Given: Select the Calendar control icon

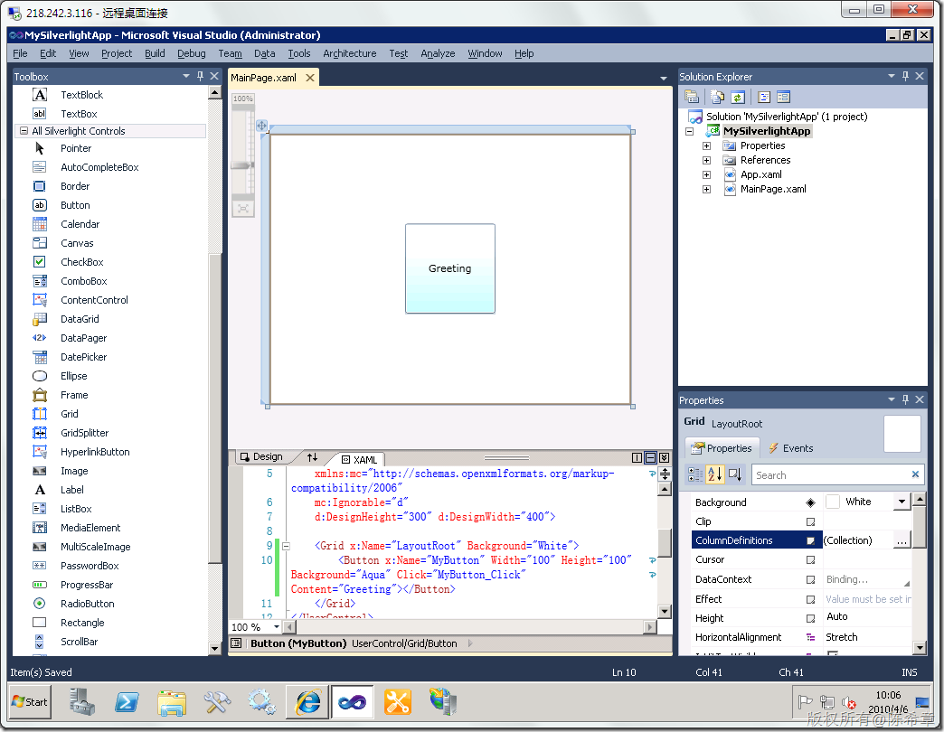Looking at the screenshot, I should pos(40,224).
